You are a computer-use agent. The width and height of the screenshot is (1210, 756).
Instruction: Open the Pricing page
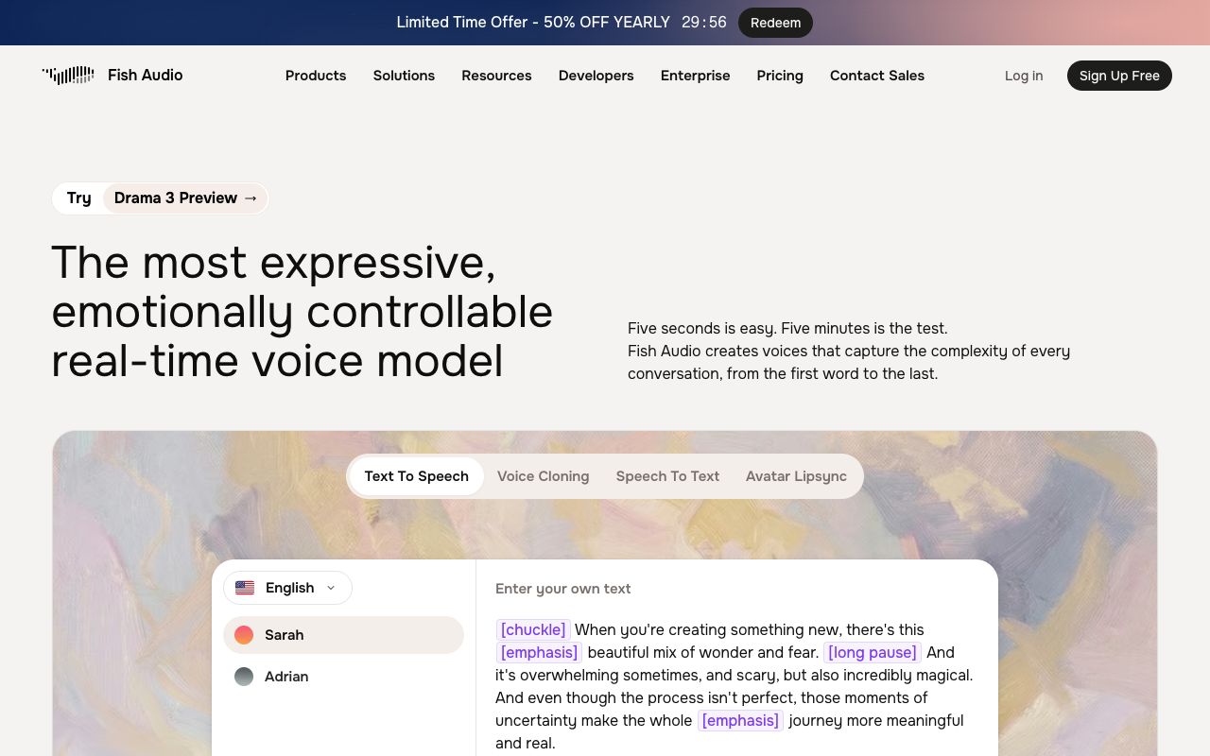point(780,76)
